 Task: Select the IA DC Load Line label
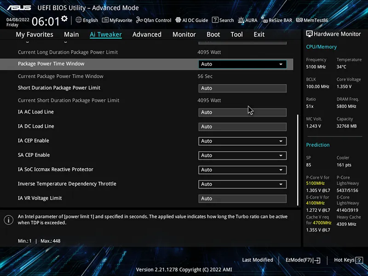pos(36,126)
